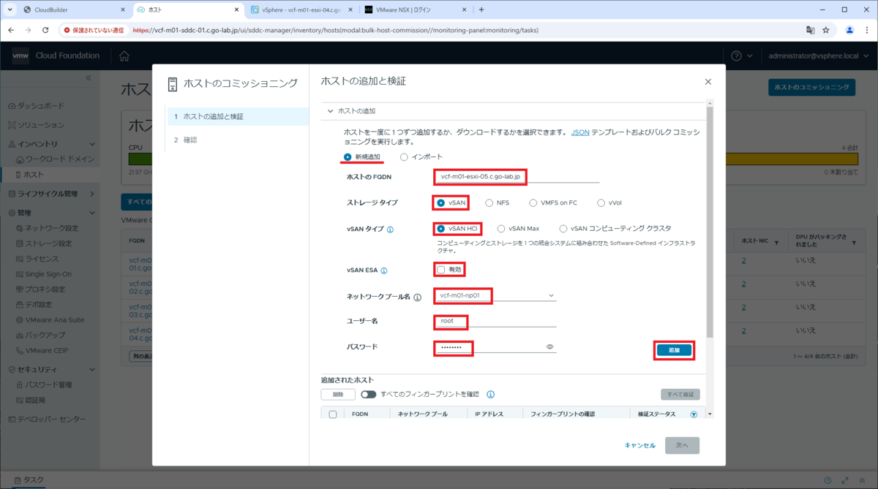Screen dimensions: 878x489
Task: Open the help menu icon
Action: (x=740, y=56)
